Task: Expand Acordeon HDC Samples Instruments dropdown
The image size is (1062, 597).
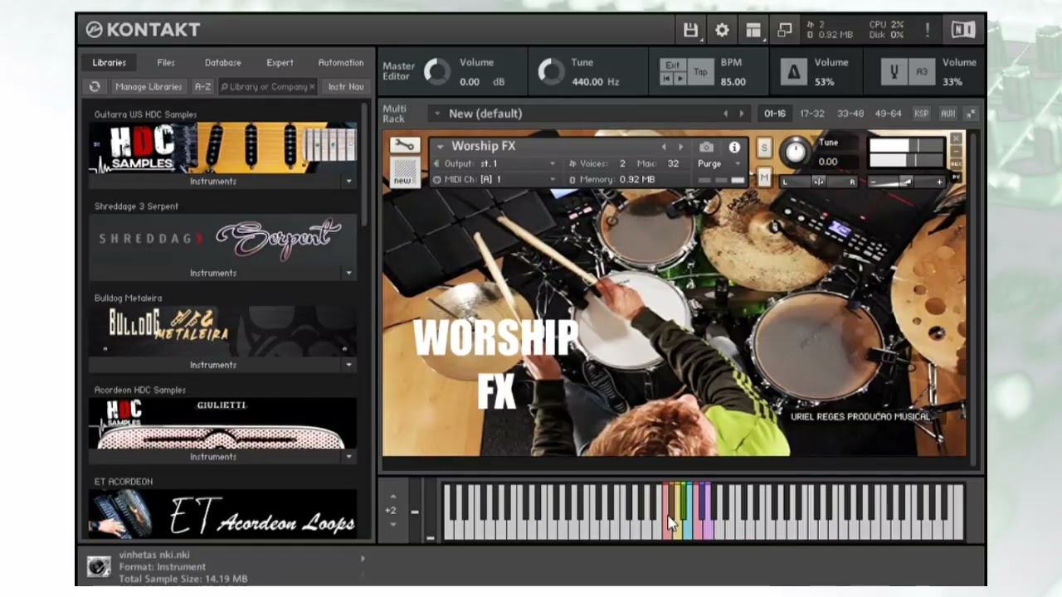Action: coord(348,457)
